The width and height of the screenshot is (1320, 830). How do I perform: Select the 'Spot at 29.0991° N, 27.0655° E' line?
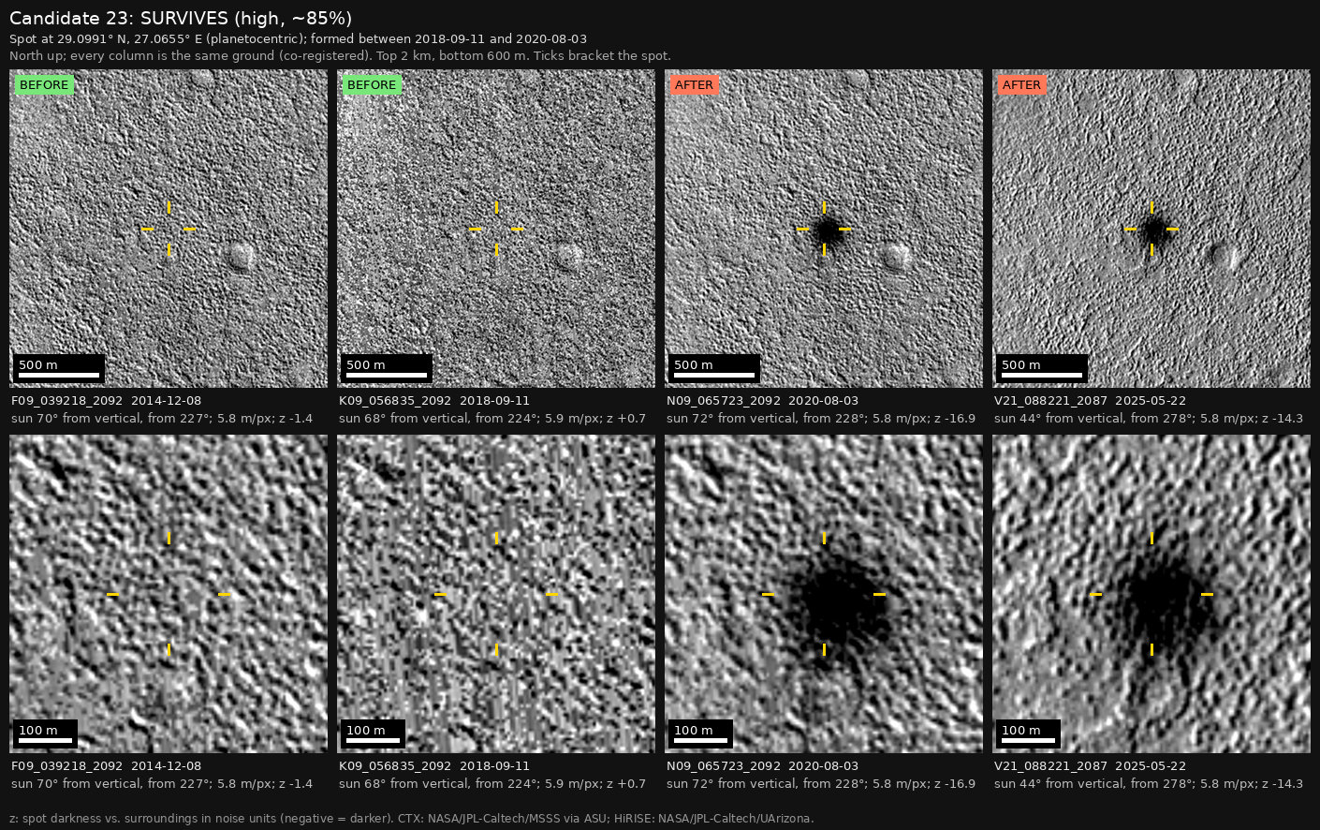tap(299, 39)
